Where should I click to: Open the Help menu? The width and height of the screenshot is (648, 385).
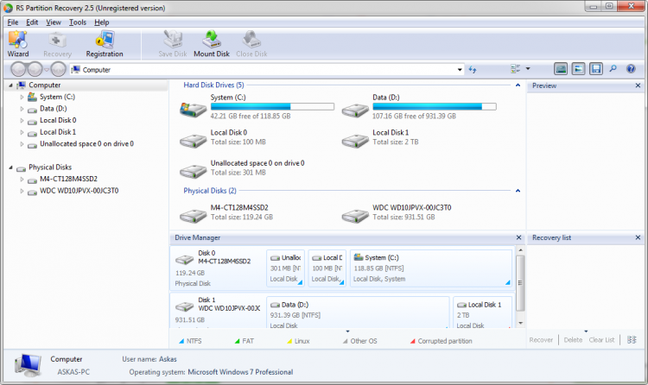click(x=102, y=22)
